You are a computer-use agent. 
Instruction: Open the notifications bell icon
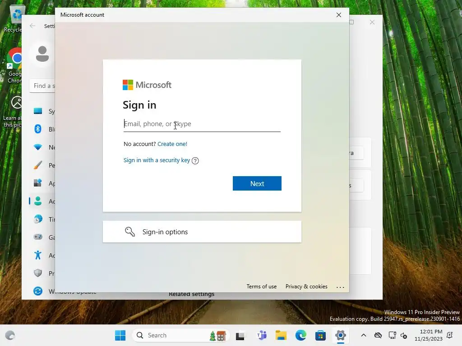(450, 335)
